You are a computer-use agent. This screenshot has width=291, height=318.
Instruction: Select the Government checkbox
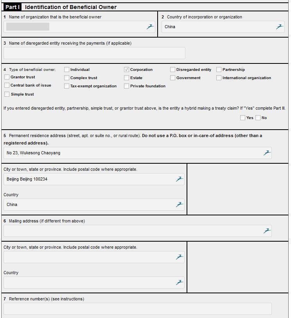pos(173,78)
